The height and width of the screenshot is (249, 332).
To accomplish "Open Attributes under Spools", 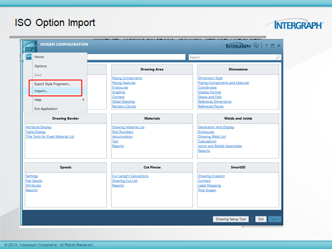I will pos(33,185).
